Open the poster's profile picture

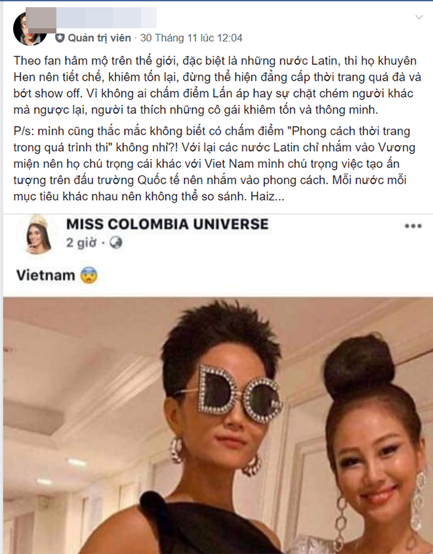tap(30, 29)
